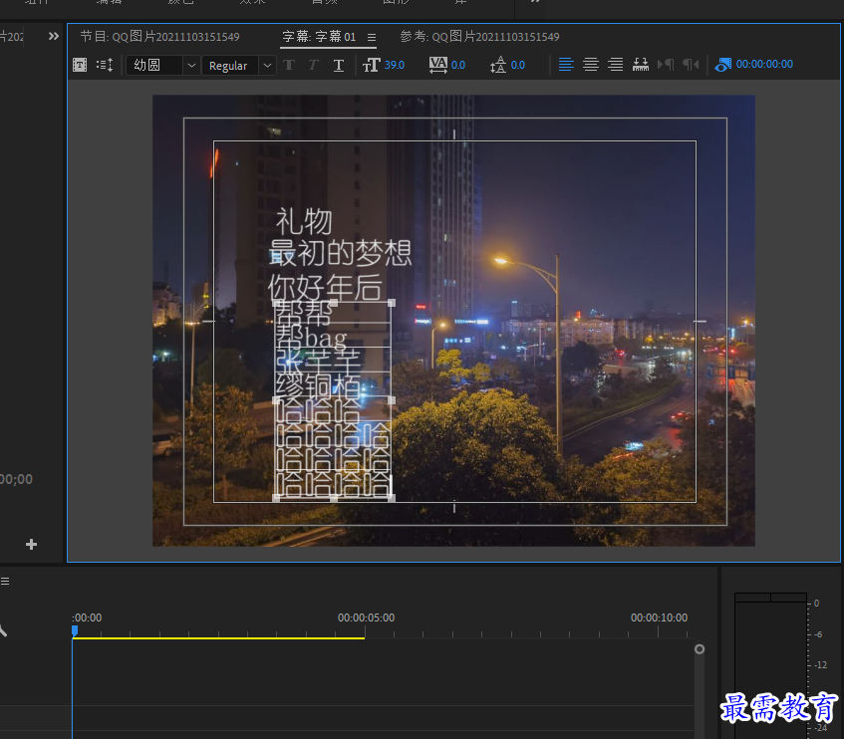Viewport: 844px width, 739px height.
Task: Expand hidden panels with double chevron
Action: 53,36
